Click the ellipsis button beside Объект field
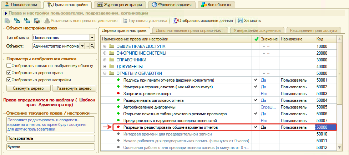This screenshot has height=155, width=349. point(87,46)
